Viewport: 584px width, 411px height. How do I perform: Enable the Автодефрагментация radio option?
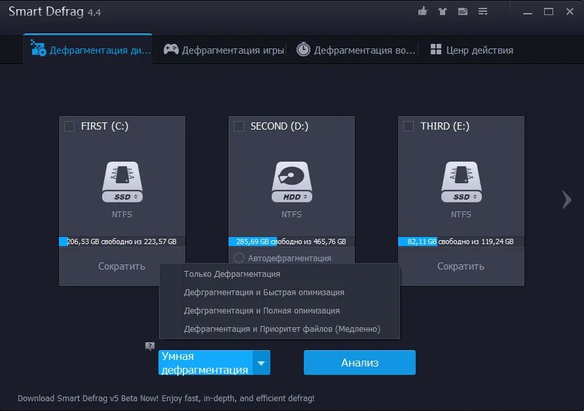pyautogui.click(x=239, y=258)
